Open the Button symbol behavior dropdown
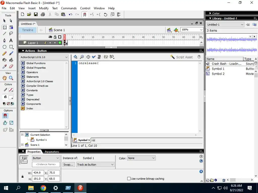 click(46, 158)
